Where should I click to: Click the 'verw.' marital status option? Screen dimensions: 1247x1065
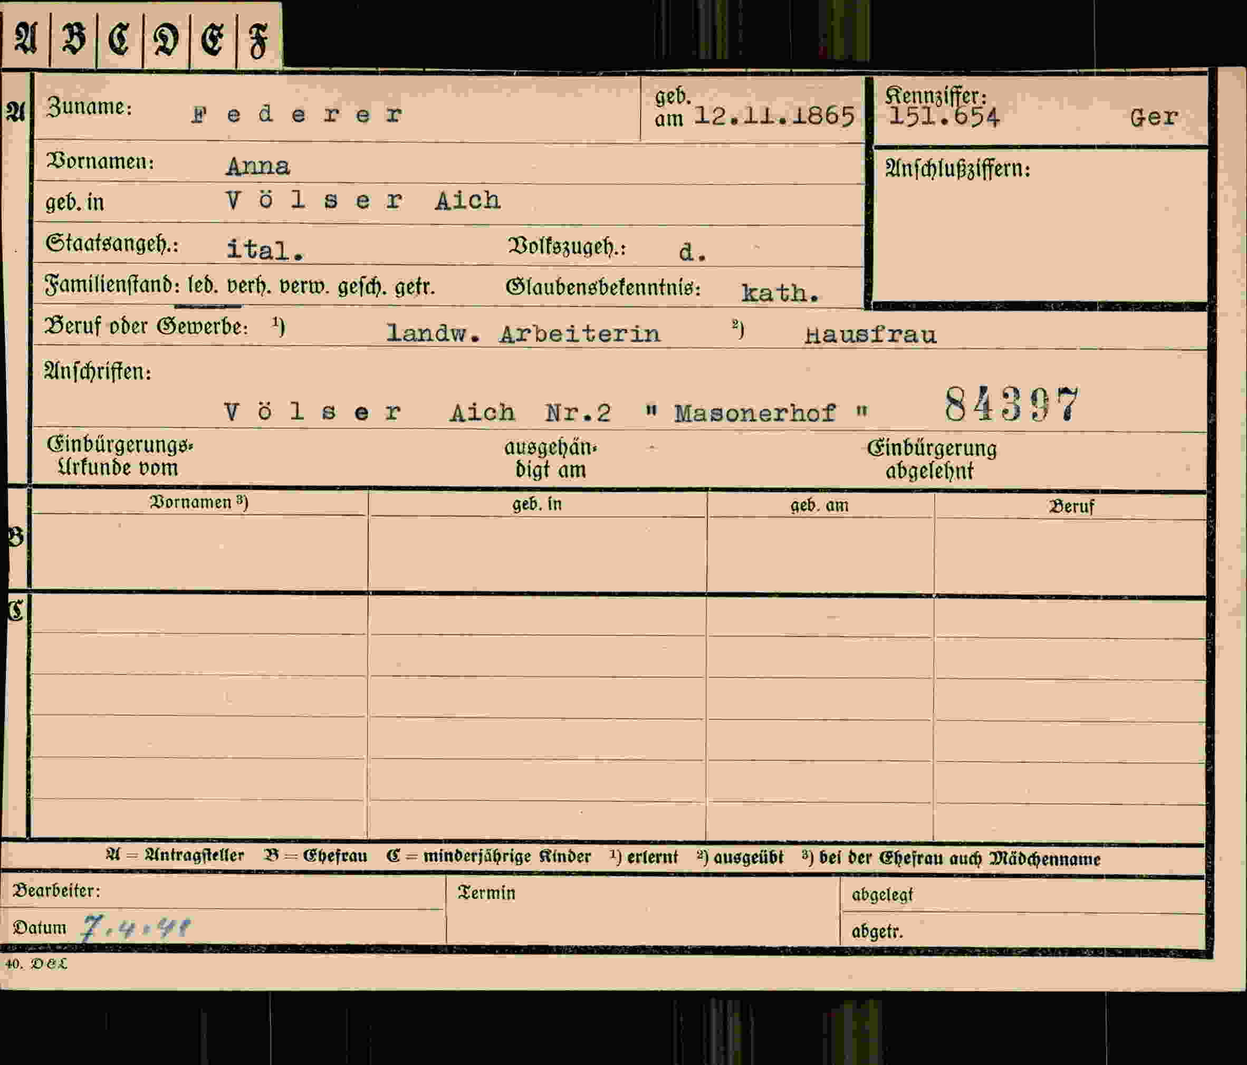[x=304, y=286]
